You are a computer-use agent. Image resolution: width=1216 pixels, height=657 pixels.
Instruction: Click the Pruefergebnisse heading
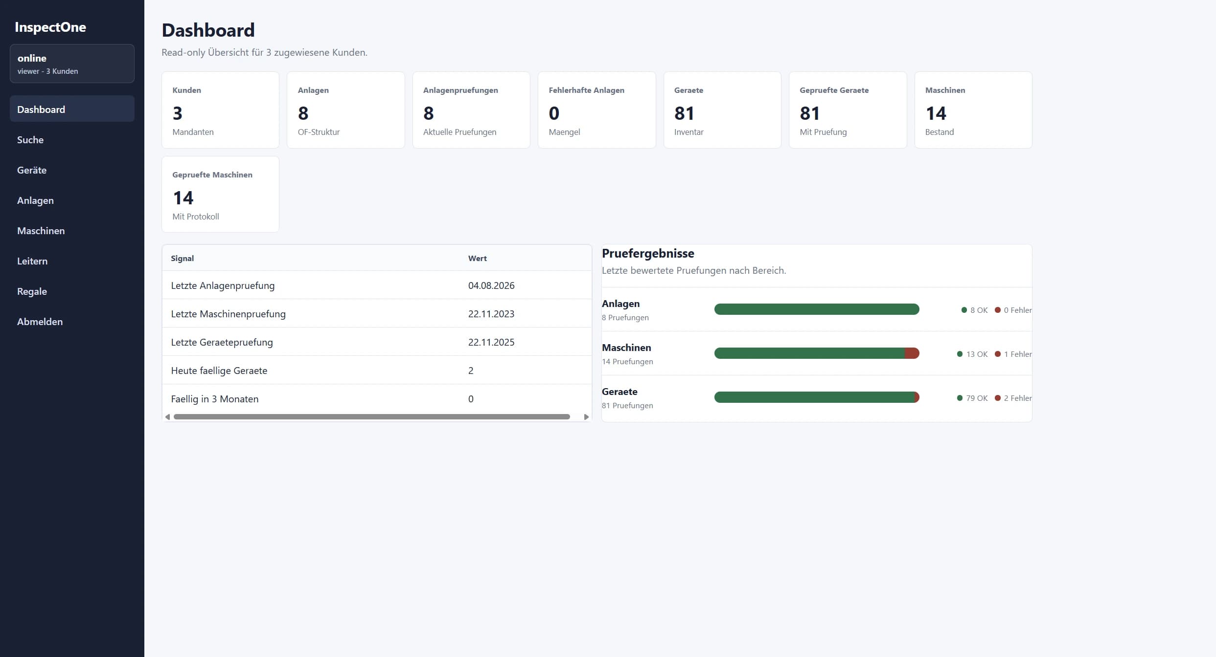pyautogui.click(x=648, y=253)
